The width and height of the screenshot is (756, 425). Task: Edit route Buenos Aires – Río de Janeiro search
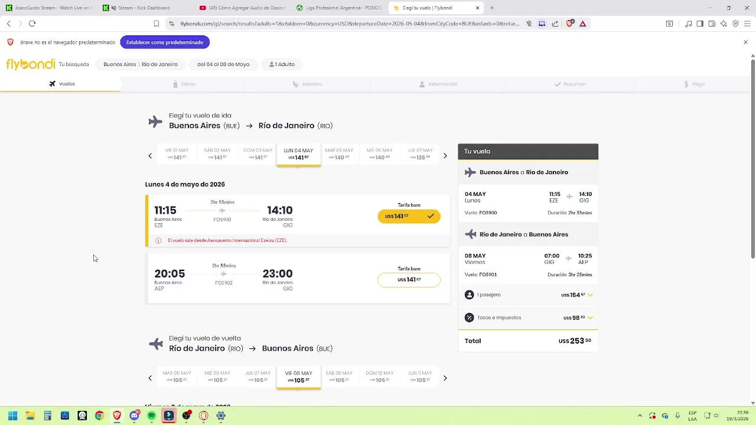click(141, 64)
